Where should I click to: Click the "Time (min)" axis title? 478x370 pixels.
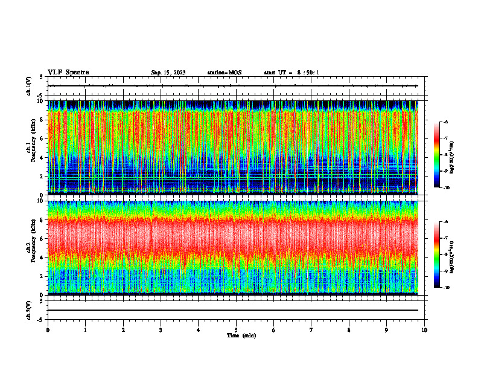coord(241,336)
